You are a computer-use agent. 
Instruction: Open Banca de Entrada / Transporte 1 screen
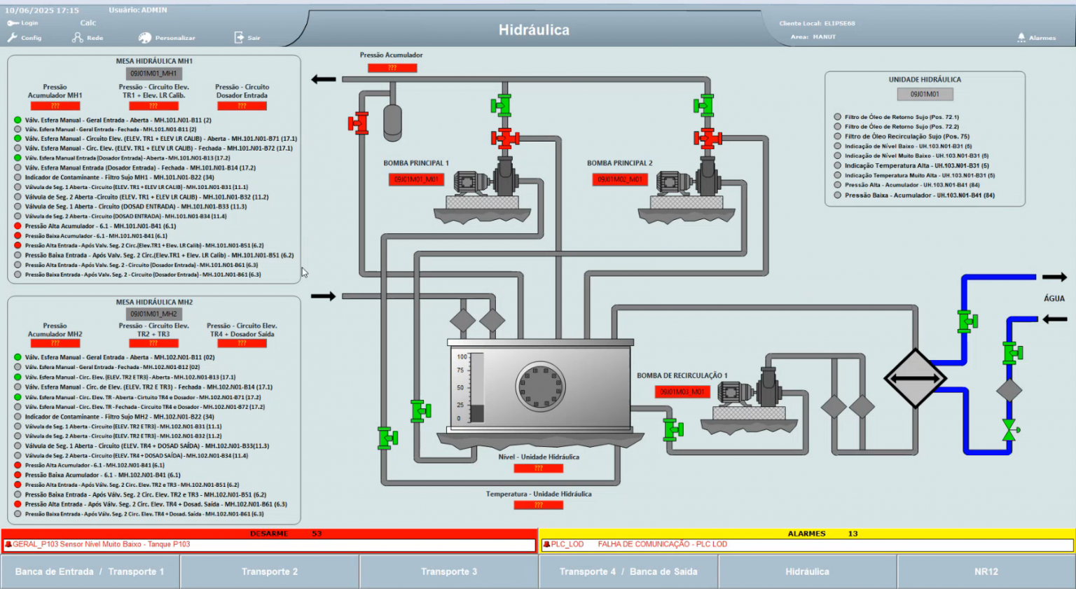point(90,571)
